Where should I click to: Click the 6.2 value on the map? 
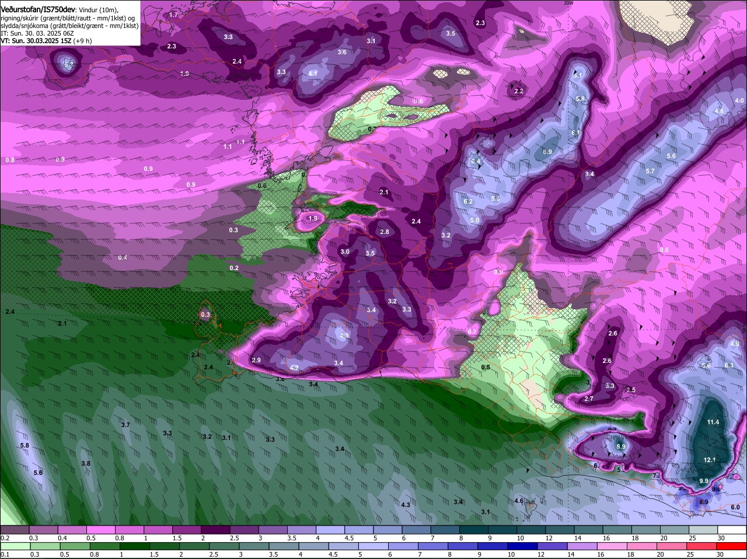(x=468, y=201)
